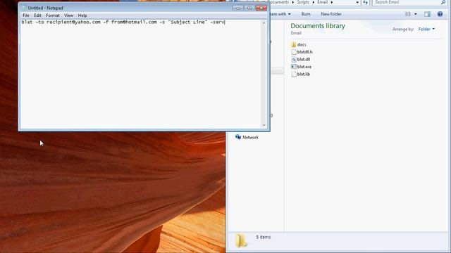
Task: Open the Arrange by Folder dropdown
Action: click(426, 30)
